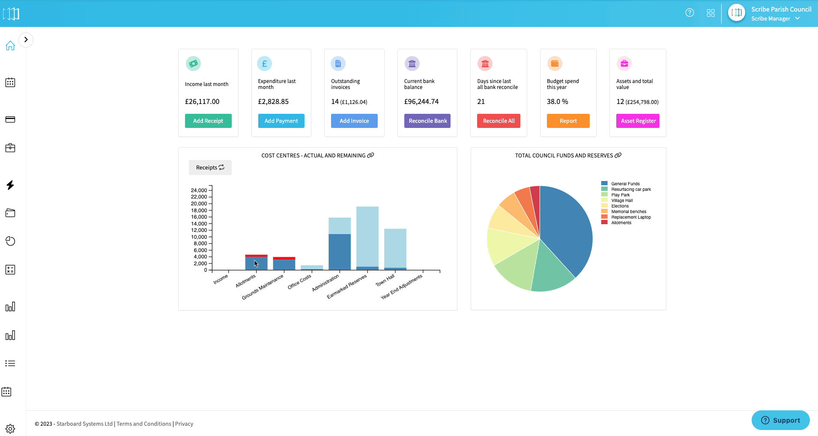Image resolution: width=818 pixels, height=436 pixels.
Task: Open the lightning bolt sidebar icon
Action: point(10,185)
